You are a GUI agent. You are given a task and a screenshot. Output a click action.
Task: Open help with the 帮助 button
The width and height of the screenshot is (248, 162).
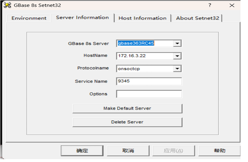220,151
